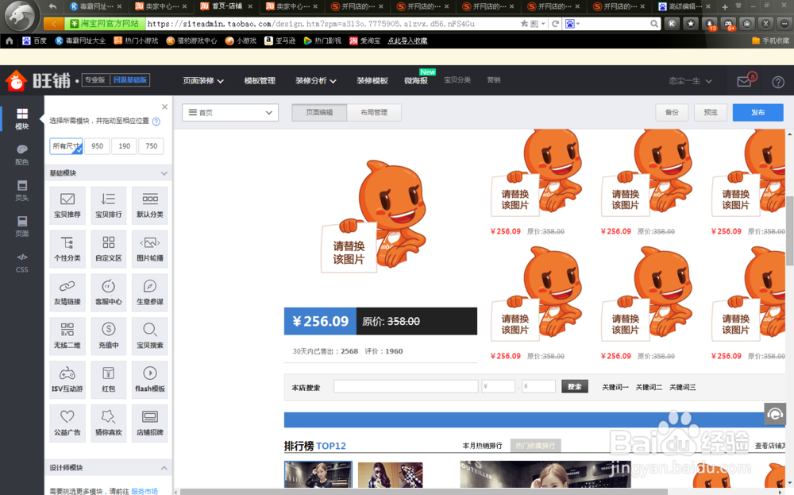Open the help question mark icon in header
This screenshot has height=495, width=794.
point(778,82)
